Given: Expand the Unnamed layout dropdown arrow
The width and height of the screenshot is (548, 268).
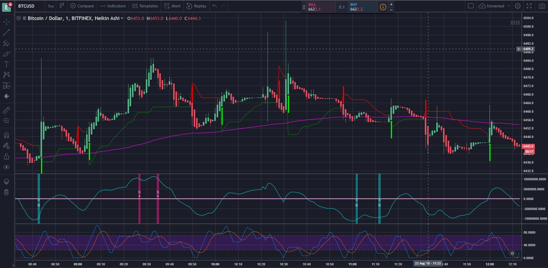Looking at the screenshot, I should [x=509, y=6].
